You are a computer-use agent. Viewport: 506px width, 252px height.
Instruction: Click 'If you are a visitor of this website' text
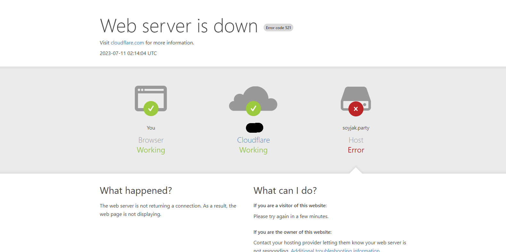coord(290,206)
